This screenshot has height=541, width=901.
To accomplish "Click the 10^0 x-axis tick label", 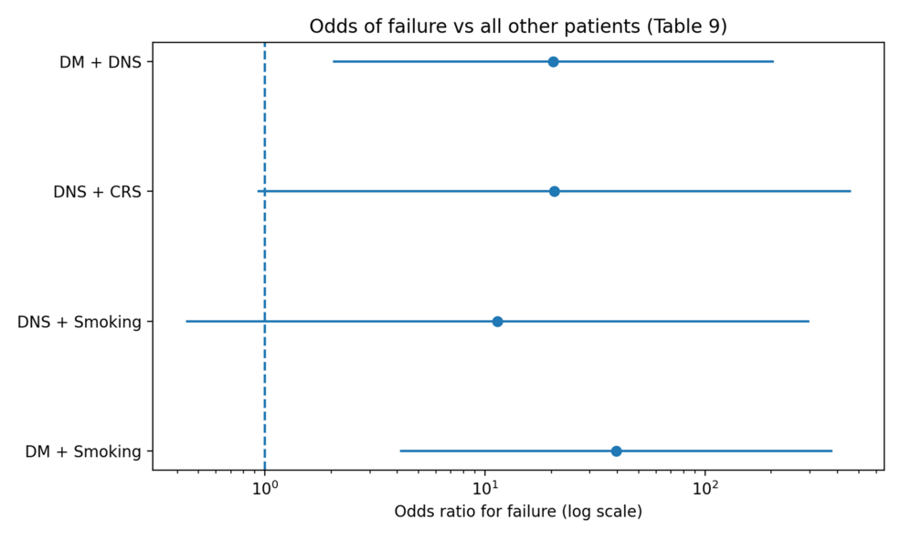I will tap(265, 486).
